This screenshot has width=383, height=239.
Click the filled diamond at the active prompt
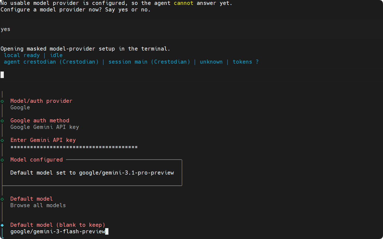(x=2, y=225)
